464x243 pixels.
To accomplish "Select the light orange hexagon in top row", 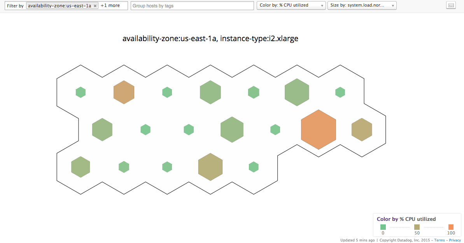I will point(124,92).
